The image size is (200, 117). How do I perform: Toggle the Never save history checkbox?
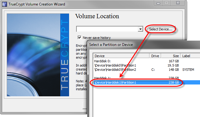tap(79, 38)
